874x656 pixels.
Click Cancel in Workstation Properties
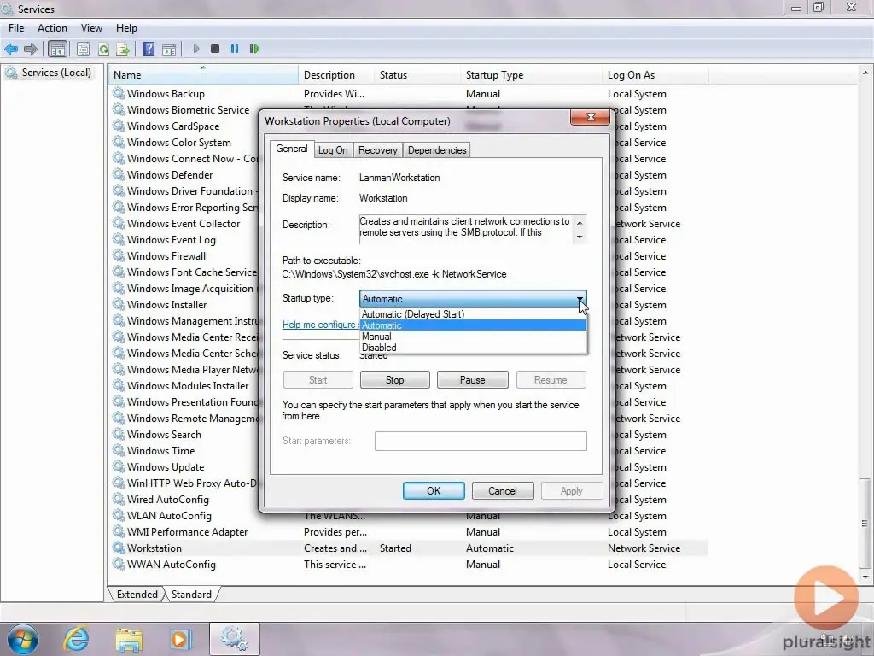point(502,491)
